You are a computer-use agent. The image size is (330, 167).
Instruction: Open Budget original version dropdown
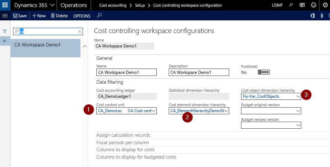point(298,111)
